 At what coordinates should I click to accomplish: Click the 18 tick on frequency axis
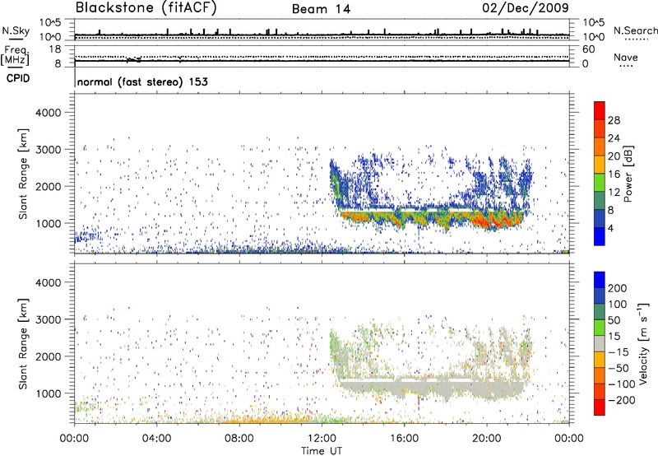click(55, 49)
